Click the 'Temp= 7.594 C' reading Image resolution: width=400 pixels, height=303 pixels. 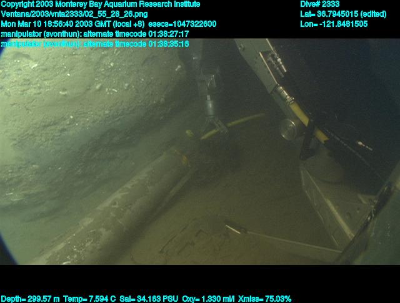coord(89,299)
